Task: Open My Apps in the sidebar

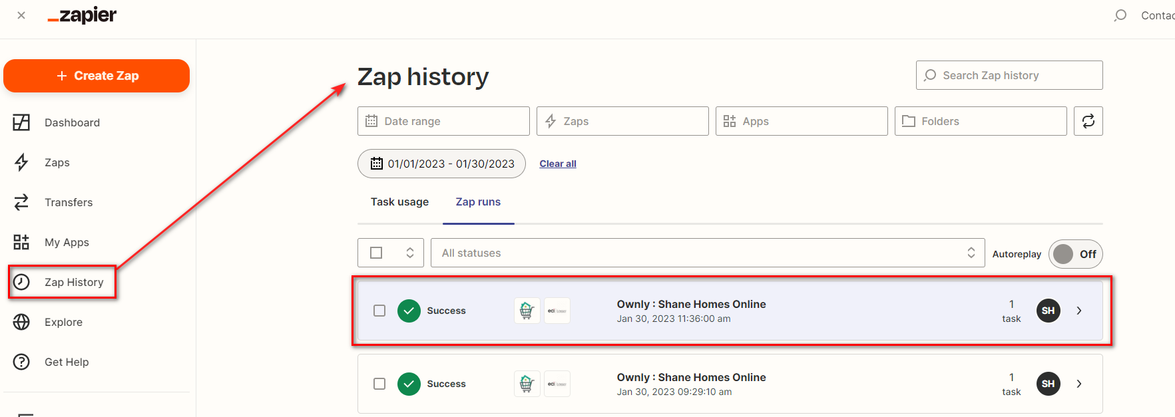Action: 67,242
